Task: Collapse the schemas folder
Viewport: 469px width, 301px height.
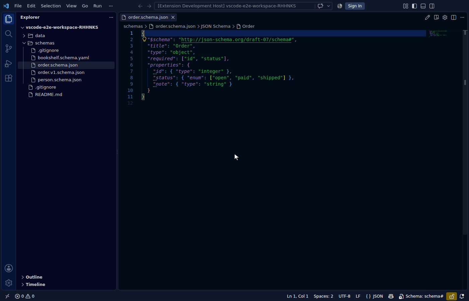Action: click(24, 43)
